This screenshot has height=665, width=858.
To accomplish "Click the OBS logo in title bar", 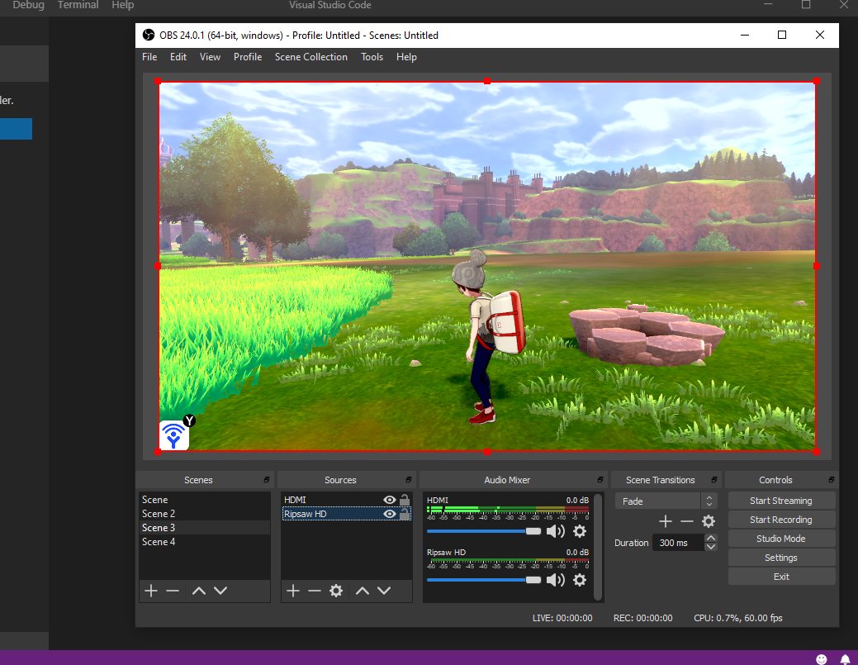I will pos(149,35).
